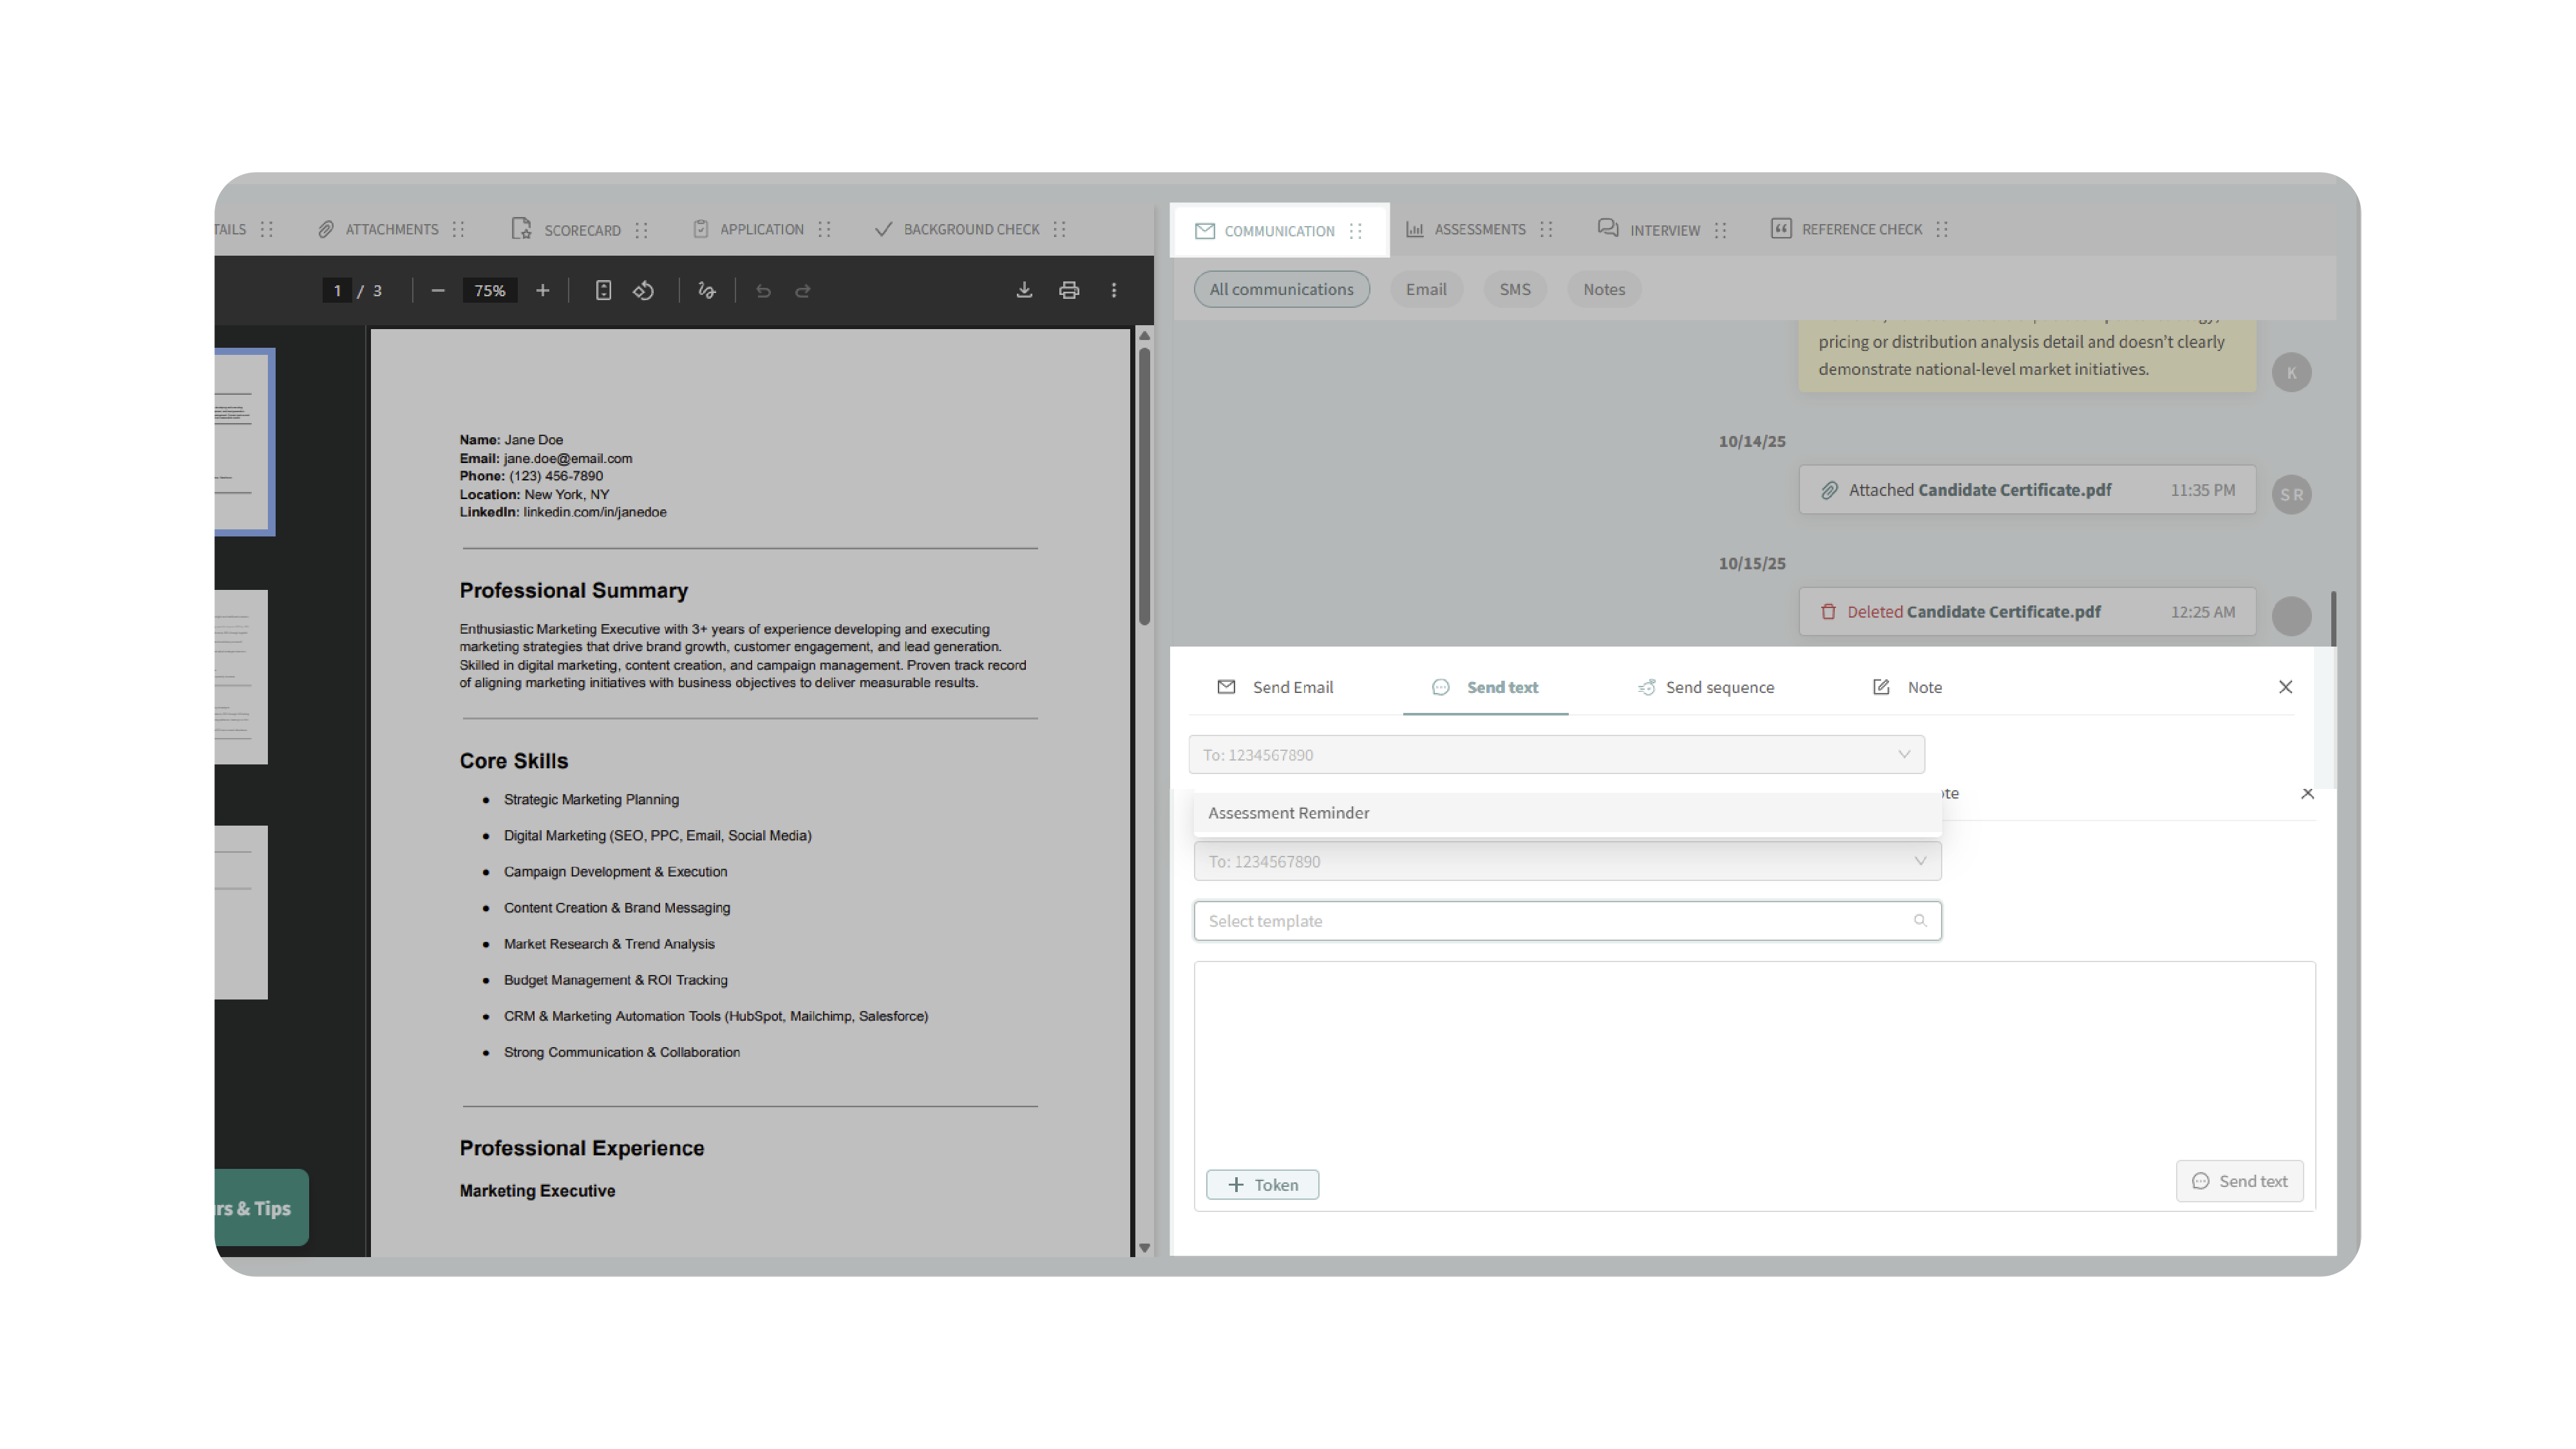Zoom in on the PDF
Screen dimensions: 2576x1449
(x=542, y=290)
